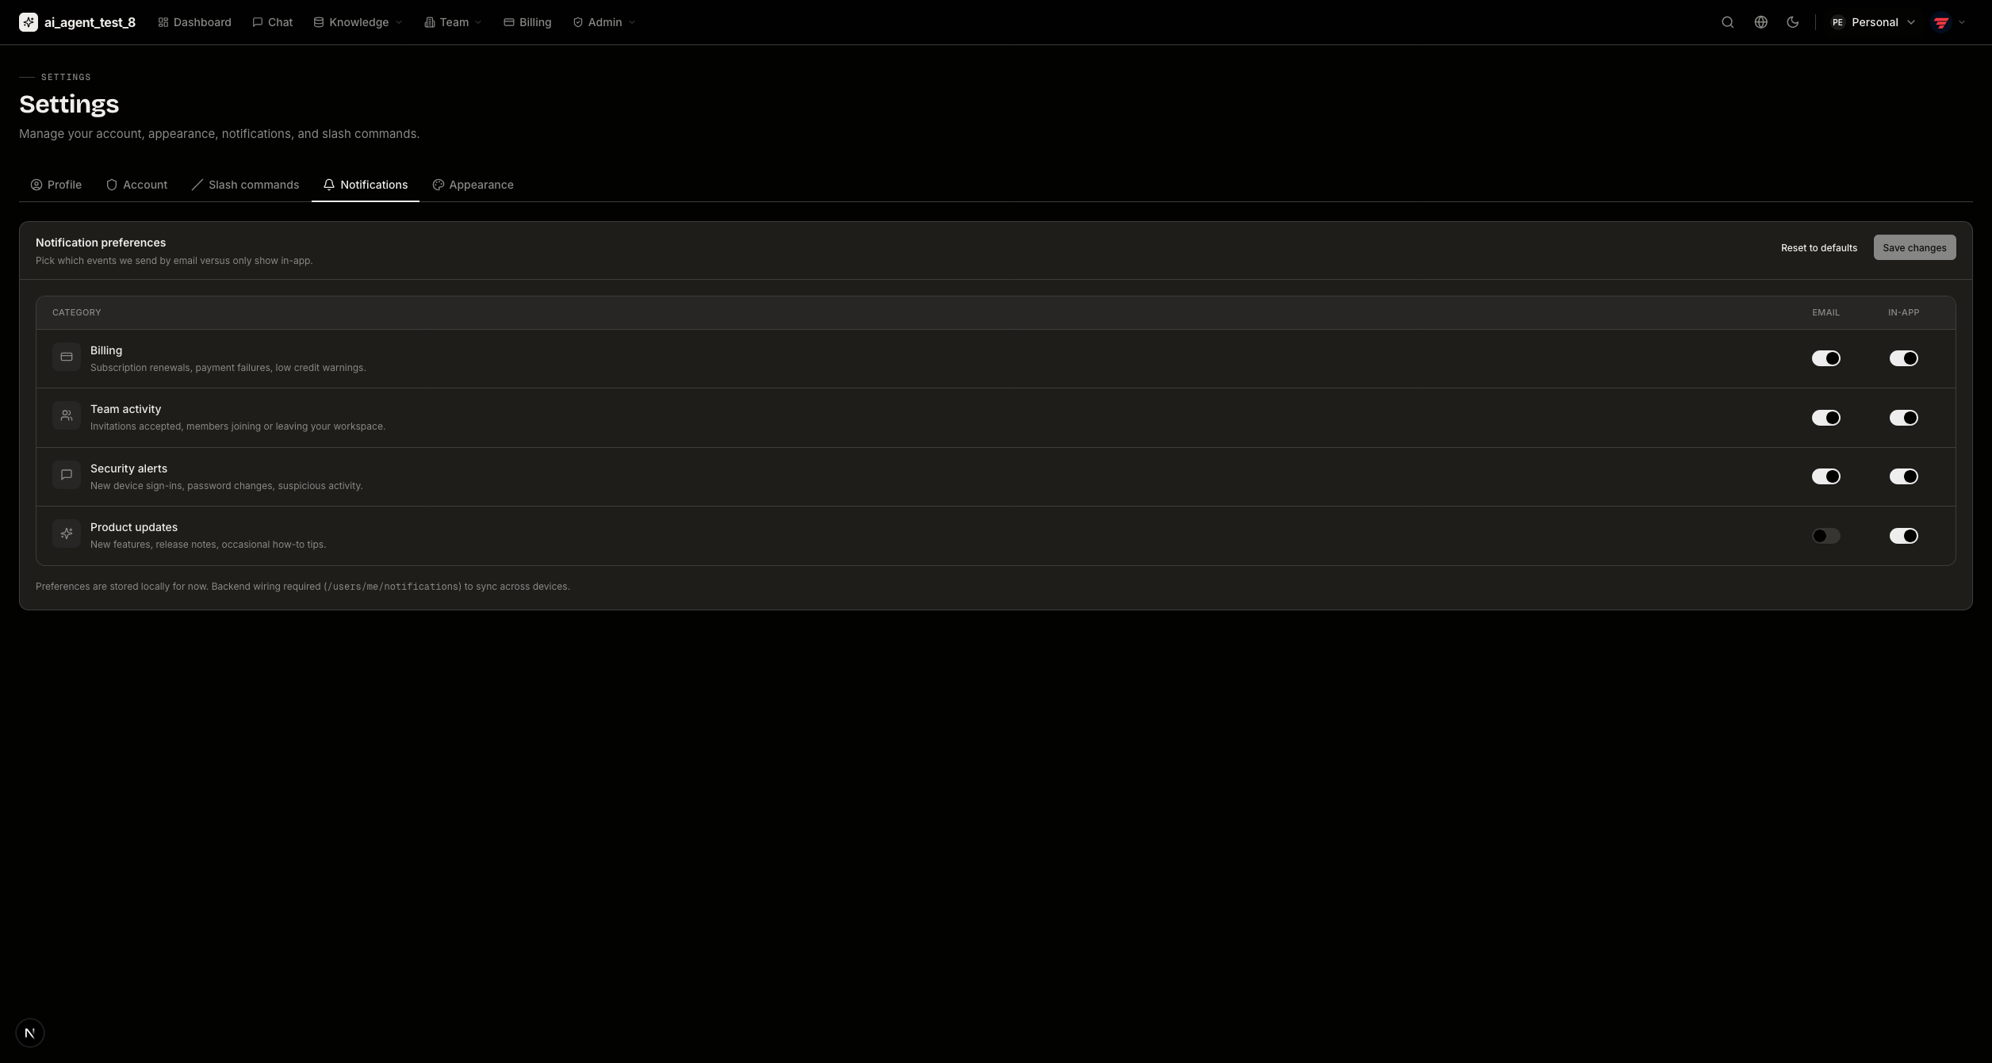Toggle Security alerts in-app switch

point(1903,476)
